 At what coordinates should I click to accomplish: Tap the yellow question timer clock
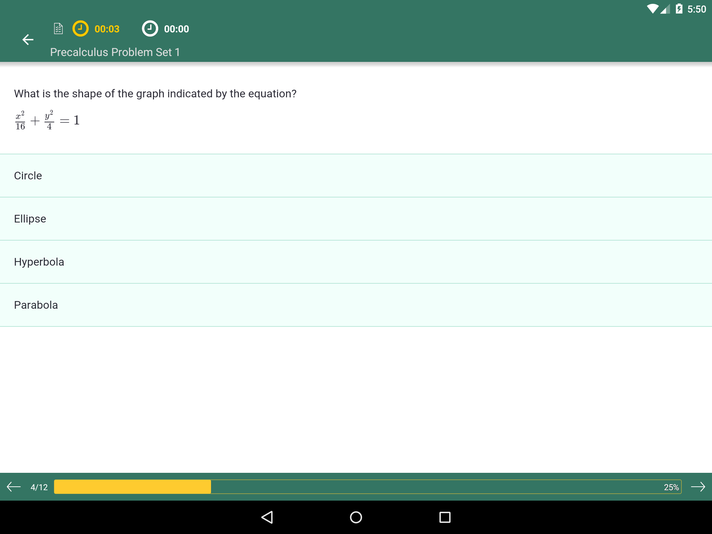[80, 29]
